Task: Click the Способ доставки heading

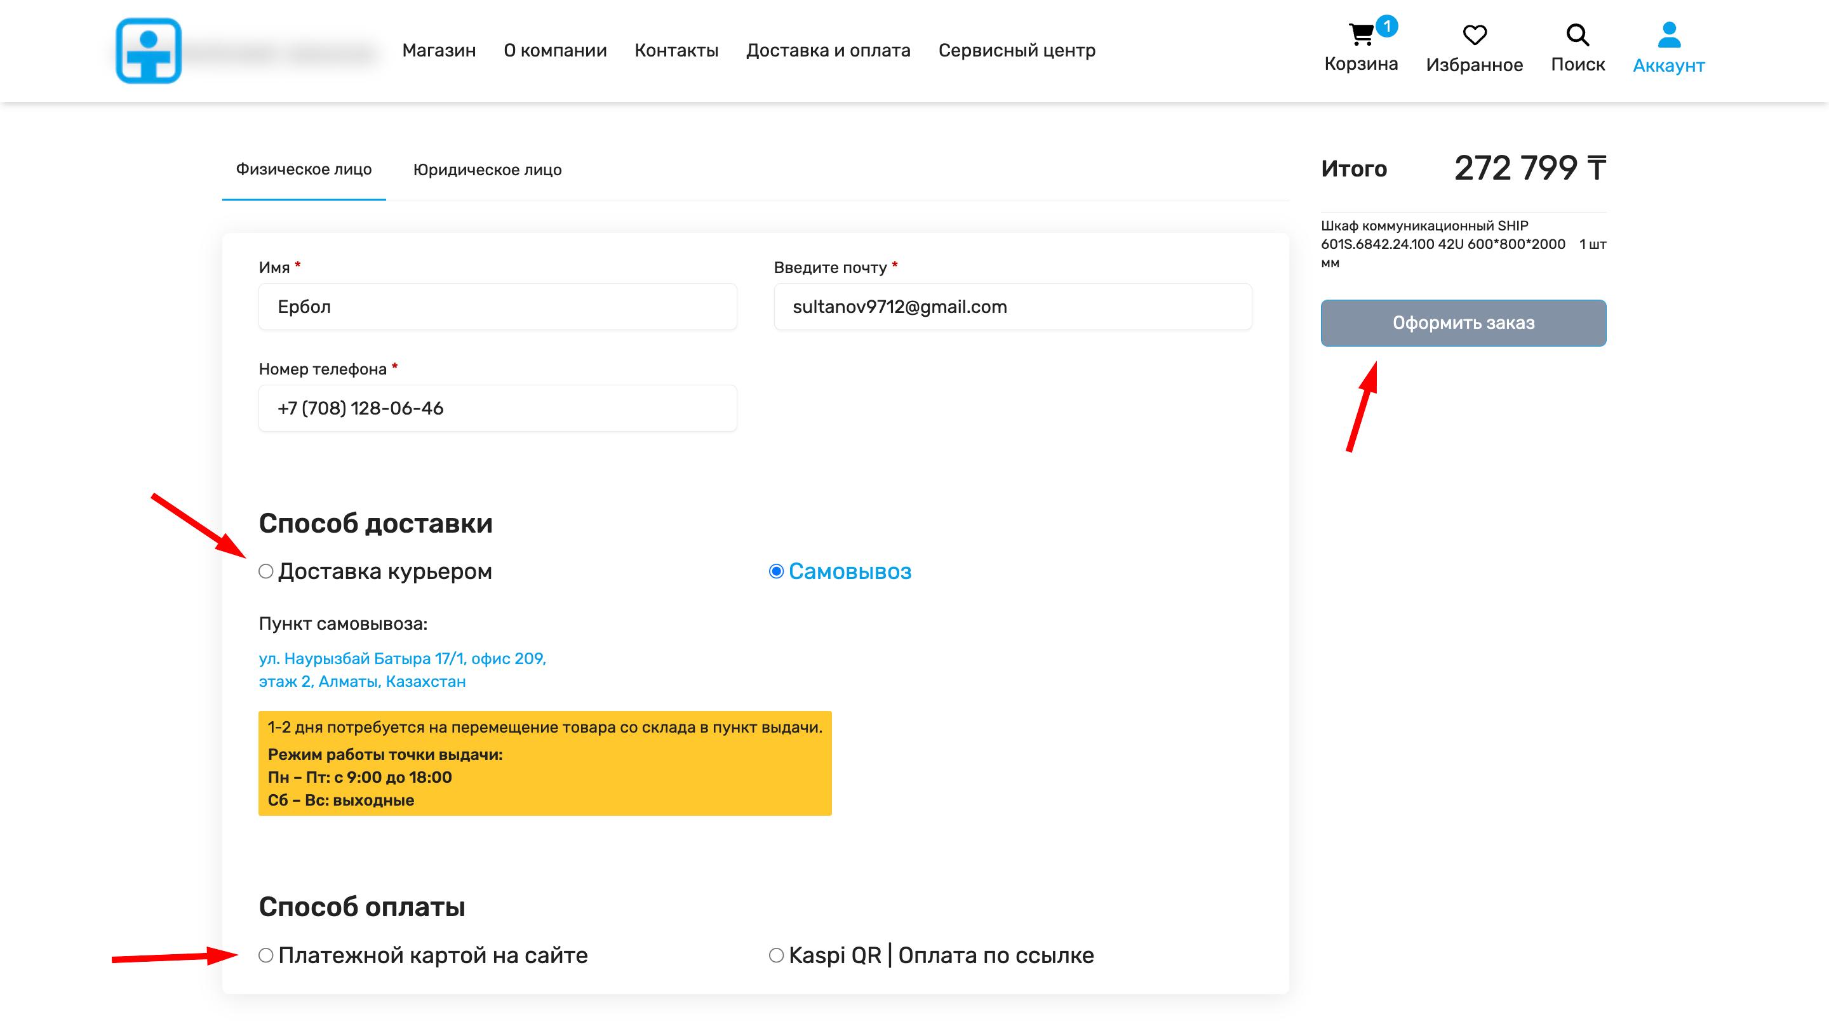Action: (x=375, y=524)
